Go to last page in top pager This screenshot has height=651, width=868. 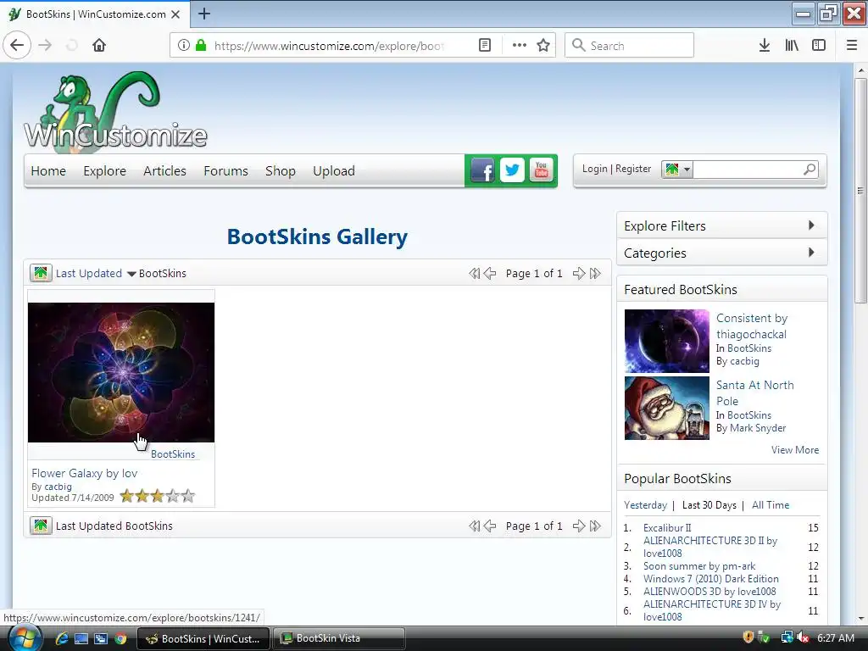pos(595,274)
